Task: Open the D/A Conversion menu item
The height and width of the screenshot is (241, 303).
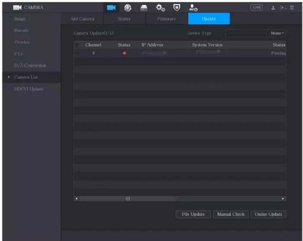Action: coord(30,65)
